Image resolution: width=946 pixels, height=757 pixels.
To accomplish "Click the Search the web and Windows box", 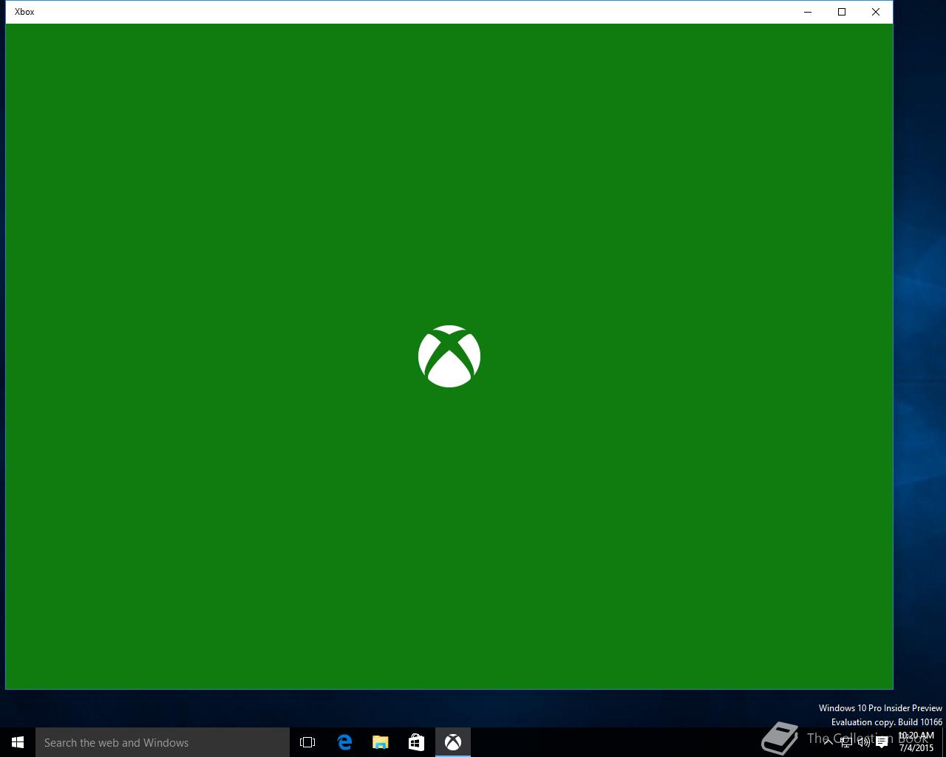I will pos(163,742).
